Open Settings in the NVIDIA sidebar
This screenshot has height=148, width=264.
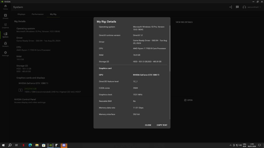[5, 54]
